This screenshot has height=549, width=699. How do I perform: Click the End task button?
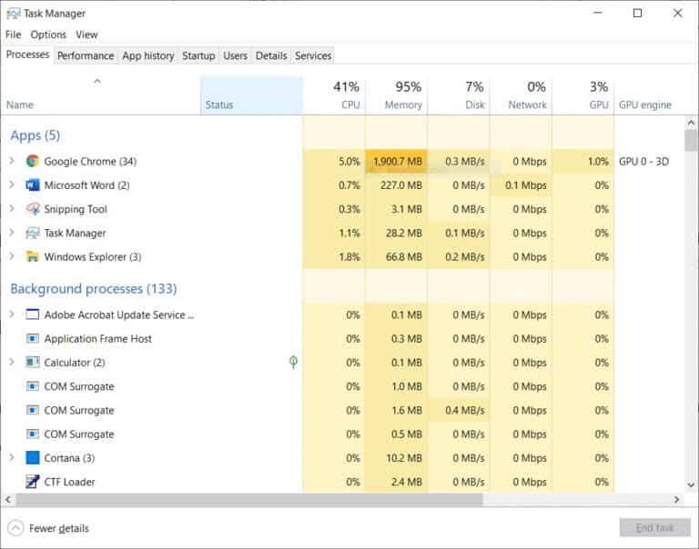pos(655,527)
